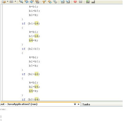Minimize the Output panel with its down-arrow icon
The image size is (123, 121).
click(x=75, y=104)
